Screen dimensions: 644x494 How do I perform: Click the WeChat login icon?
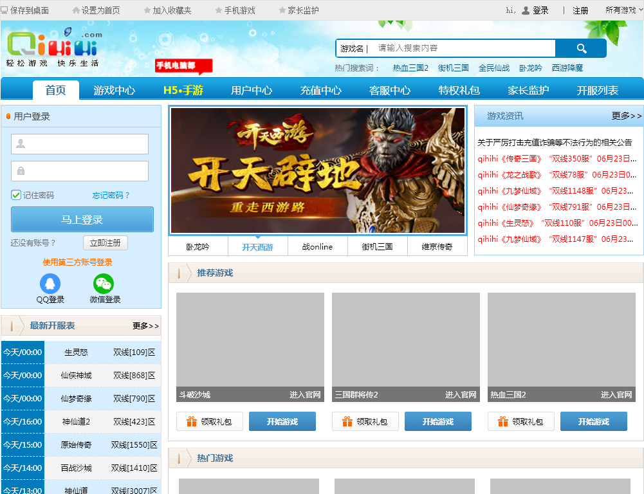(x=104, y=284)
